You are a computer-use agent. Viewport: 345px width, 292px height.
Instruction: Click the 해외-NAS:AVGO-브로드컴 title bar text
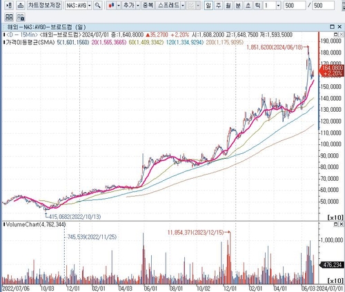click(x=46, y=27)
